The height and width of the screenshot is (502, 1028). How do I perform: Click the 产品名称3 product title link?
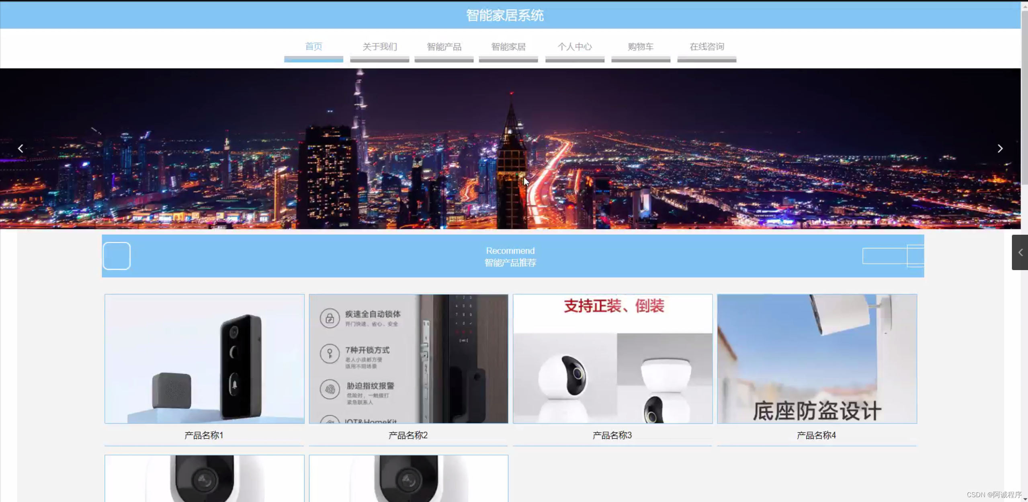pos(612,435)
